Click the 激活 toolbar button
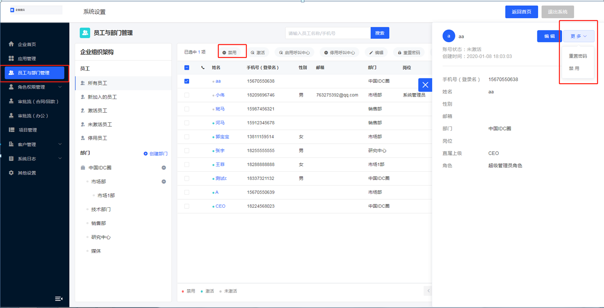604x308 pixels. pyautogui.click(x=258, y=53)
